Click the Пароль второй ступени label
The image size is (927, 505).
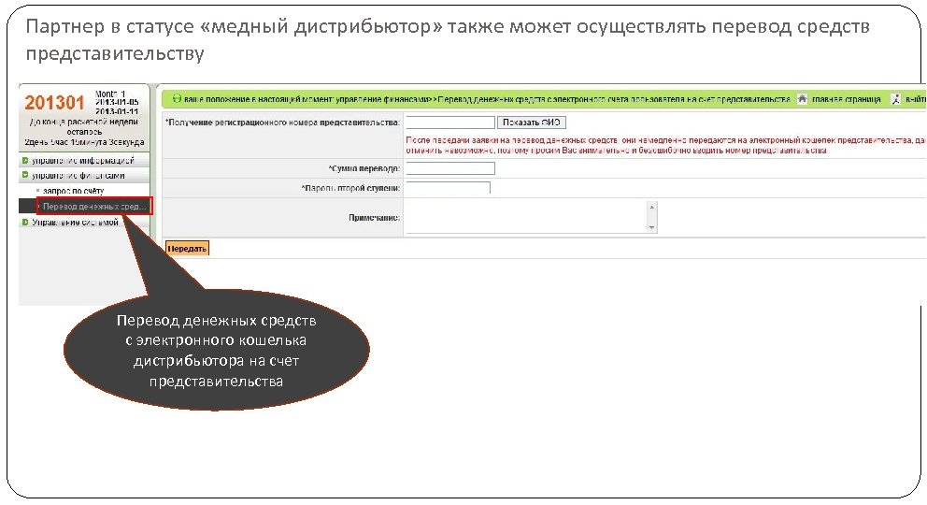pos(350,188)
